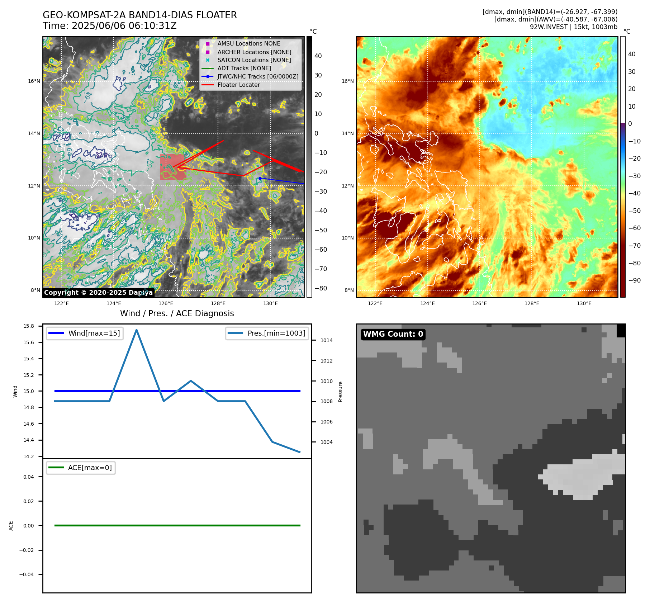This screenshot has height=606, width=650.
Task: Click the red floater box on the grayscale map
Action: coord(173,167)
